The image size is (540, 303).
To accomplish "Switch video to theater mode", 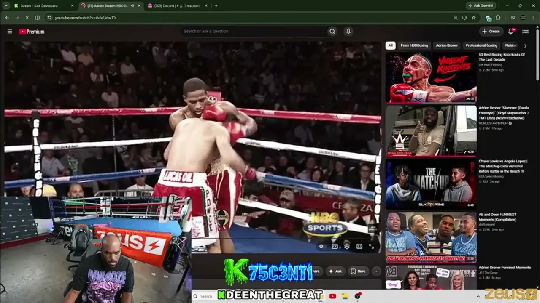I will click(x=359, y=247).
